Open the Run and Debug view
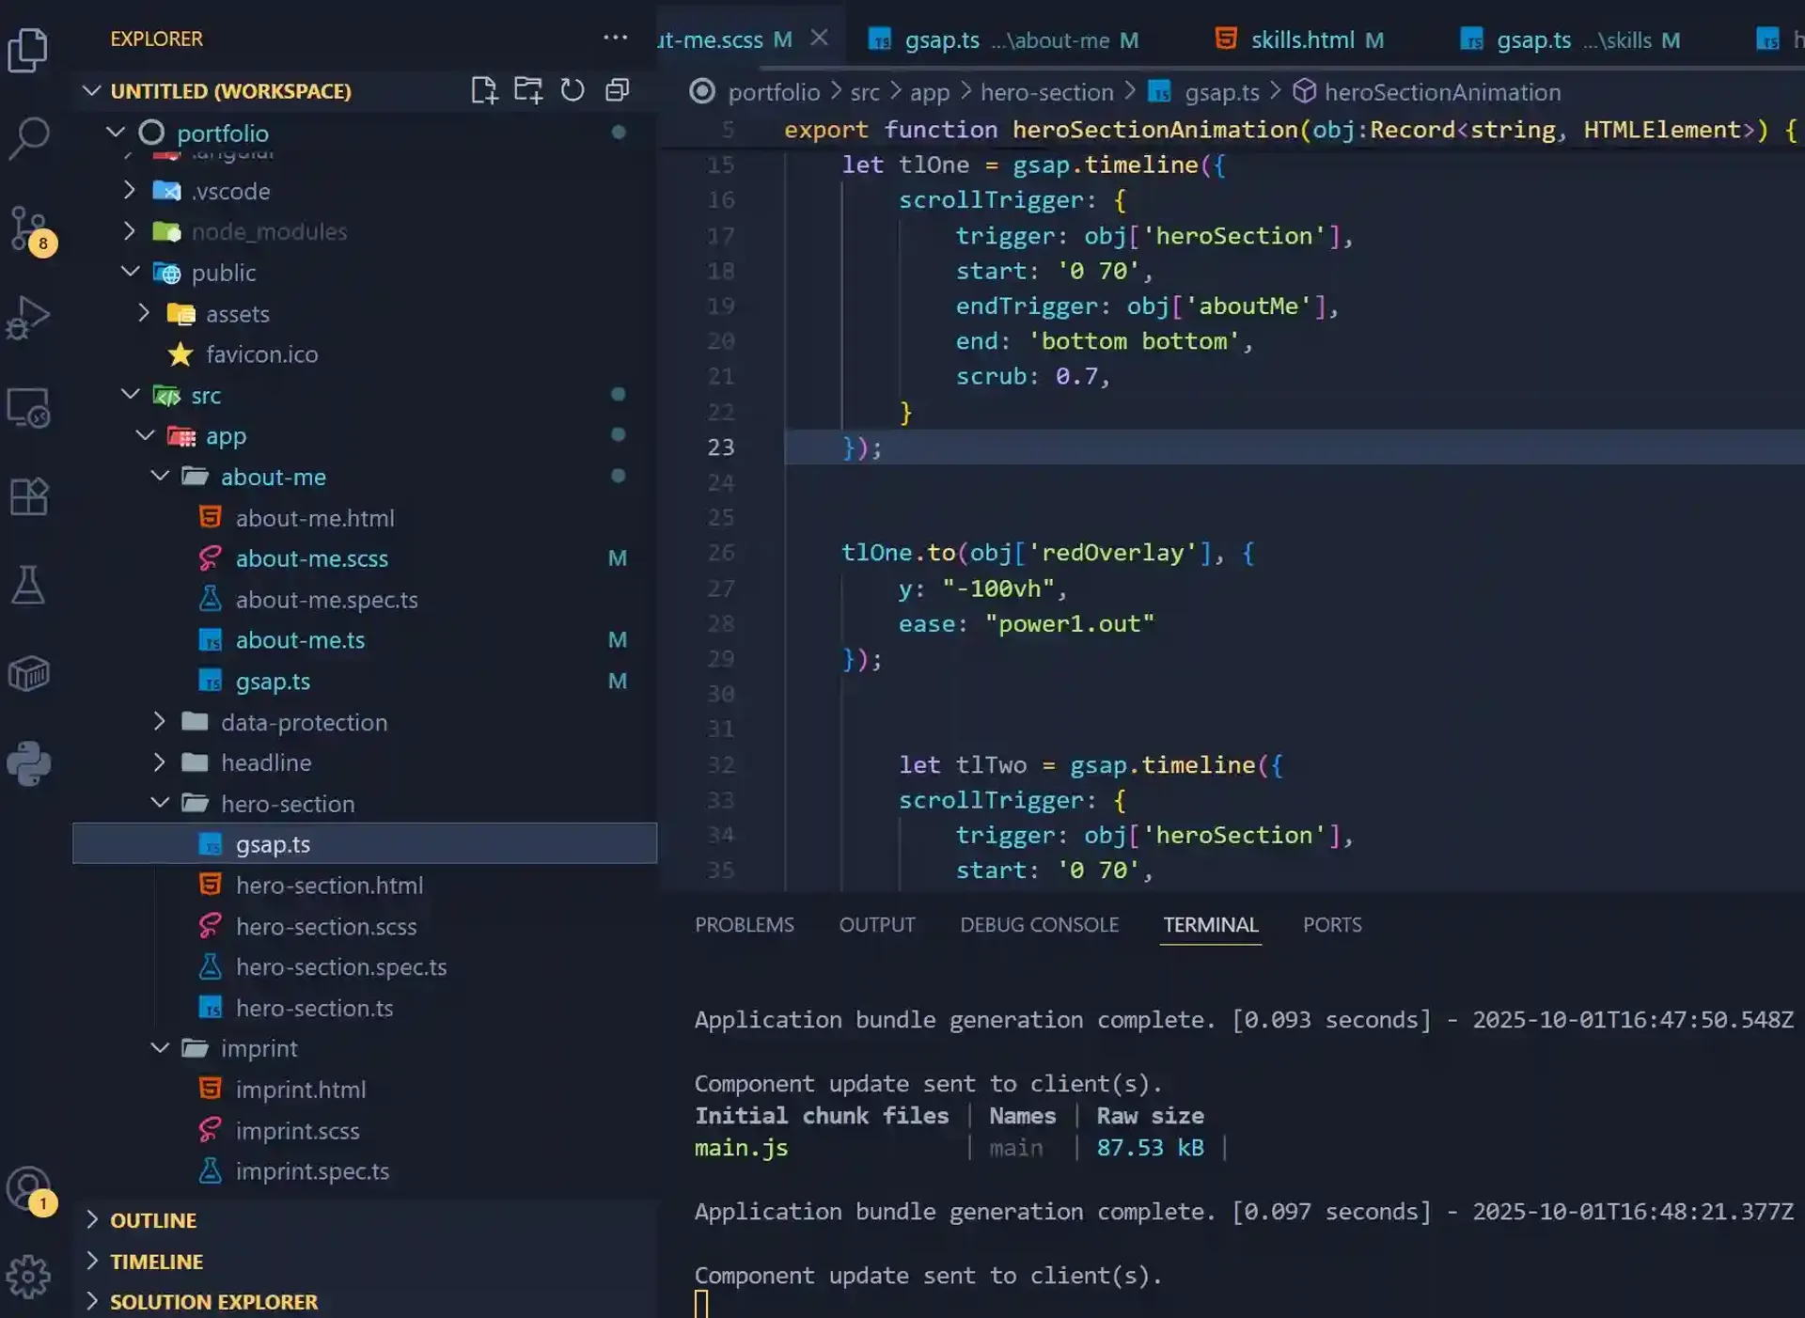This screenshot has width=1805, height=1318. click(x=28, y=317)
